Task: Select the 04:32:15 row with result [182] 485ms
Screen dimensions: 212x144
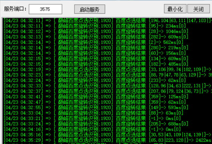Action: pyautogui.click(x=96, y=64)
